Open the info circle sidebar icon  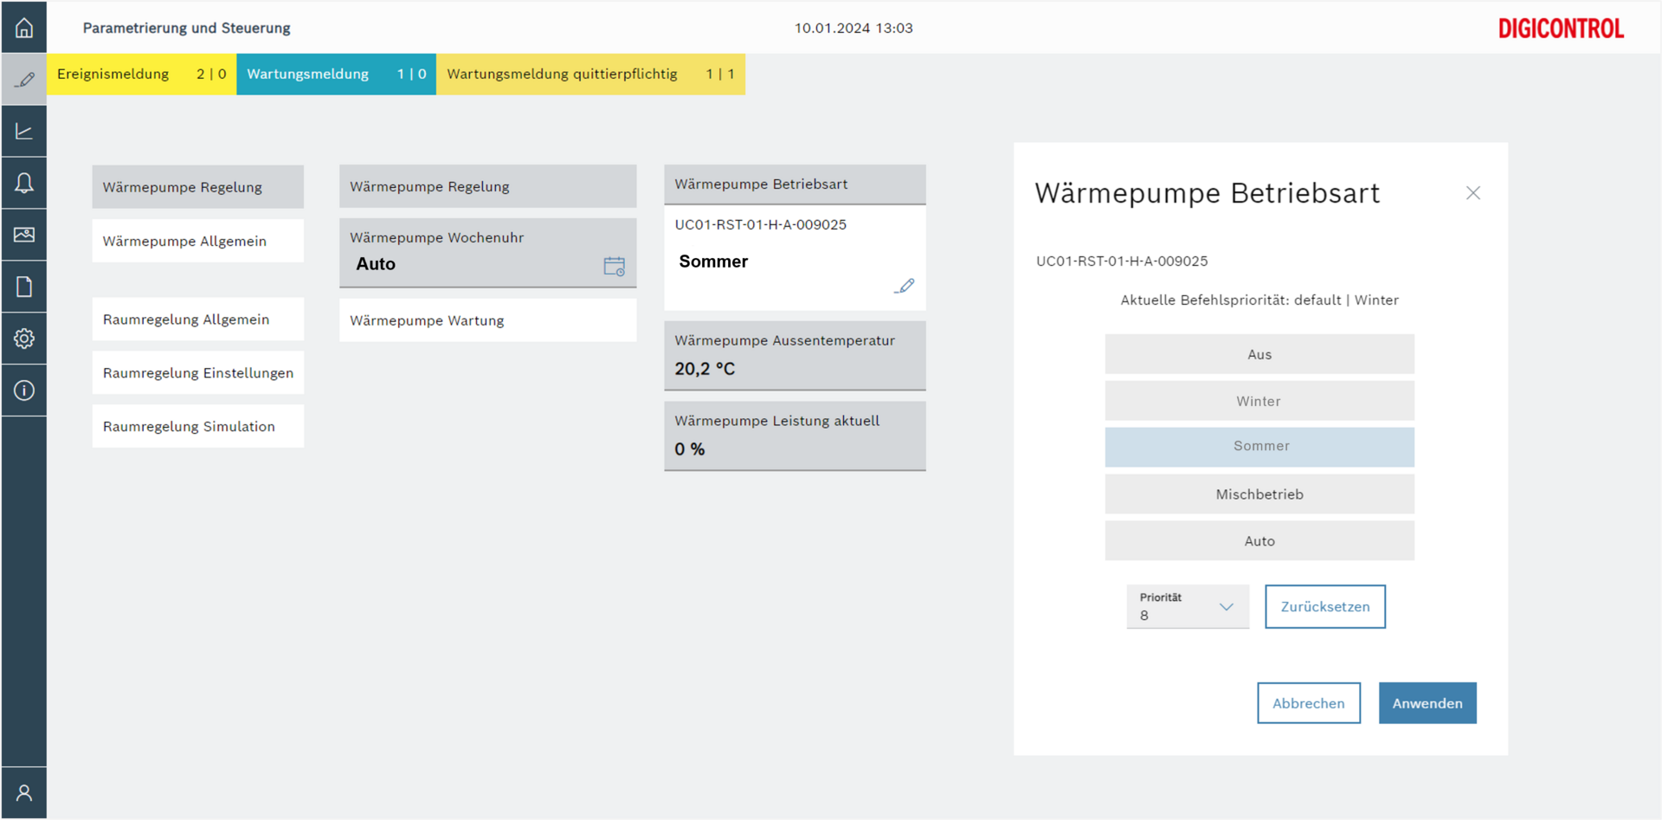24,391
